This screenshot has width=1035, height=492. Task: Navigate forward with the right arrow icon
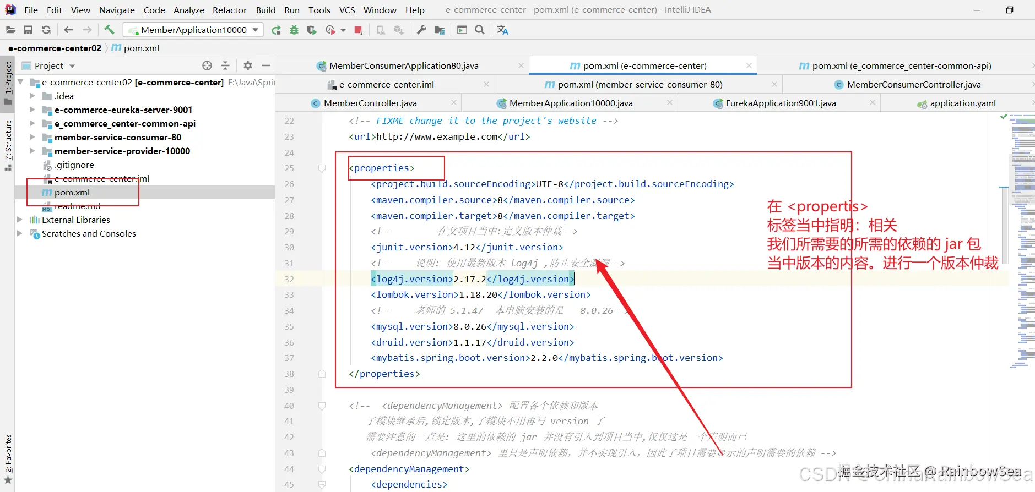(87, 30)
